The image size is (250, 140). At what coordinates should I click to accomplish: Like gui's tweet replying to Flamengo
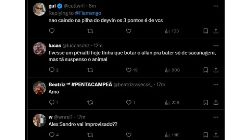(128, 31)
